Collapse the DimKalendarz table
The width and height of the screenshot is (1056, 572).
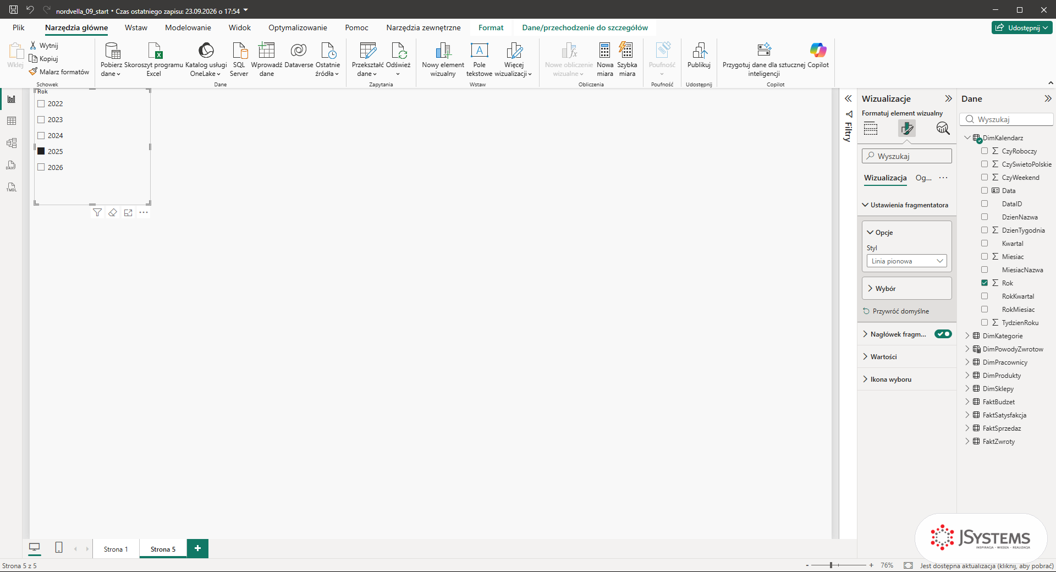coord(967,137)
